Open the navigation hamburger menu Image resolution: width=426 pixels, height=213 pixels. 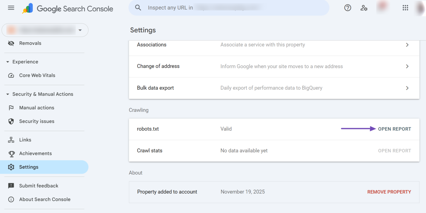click(11, 8)
